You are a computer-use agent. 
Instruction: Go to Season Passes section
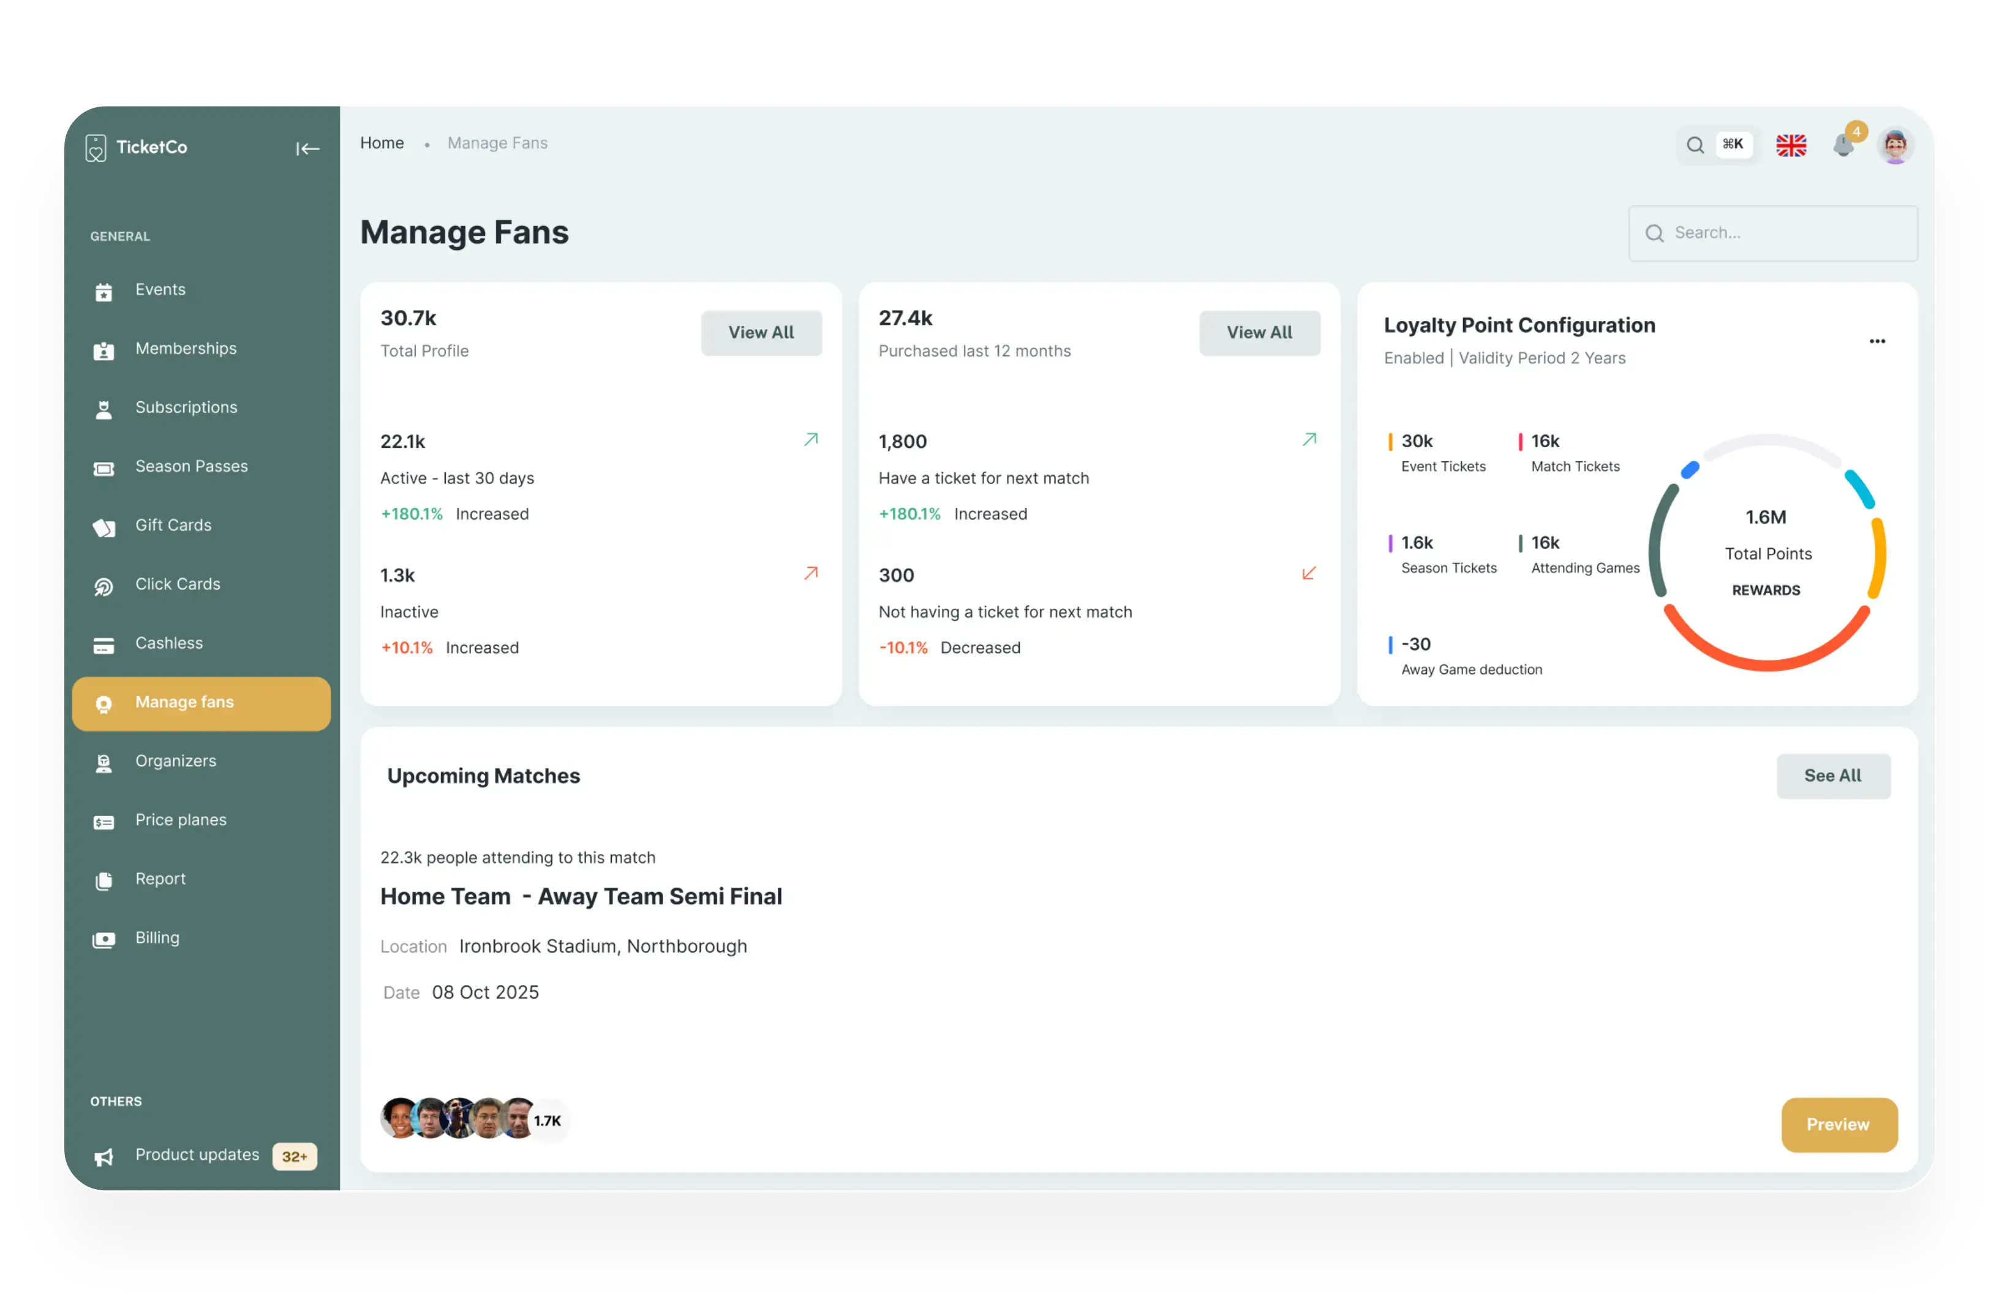(x=190, y=467)
